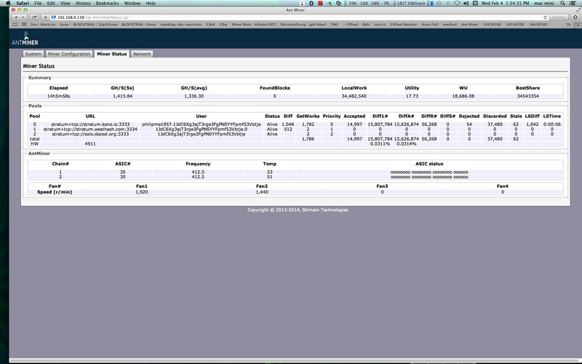Screen dimensions: 582x364
Task: Open the Edit menu
Action: (x=51, y=3)
